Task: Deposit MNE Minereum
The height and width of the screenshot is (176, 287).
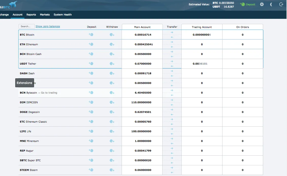Action: pos(91,141)
